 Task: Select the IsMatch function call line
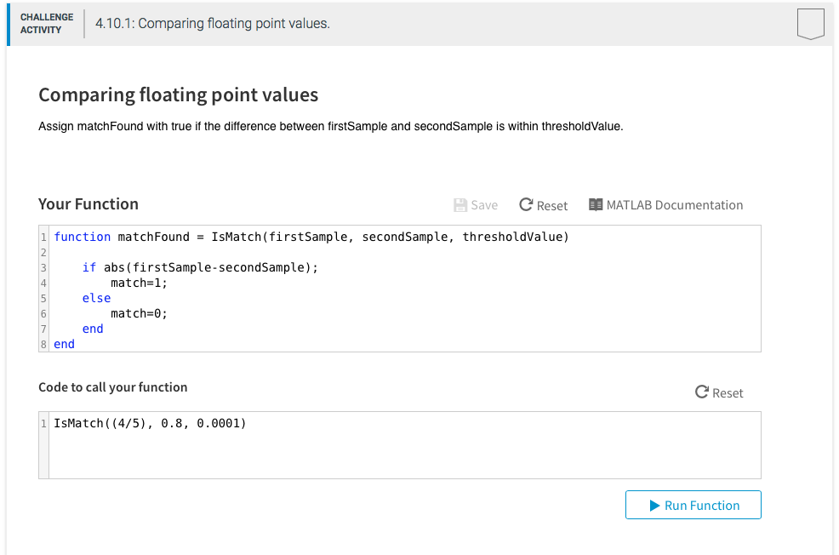(x=151, y=422)
